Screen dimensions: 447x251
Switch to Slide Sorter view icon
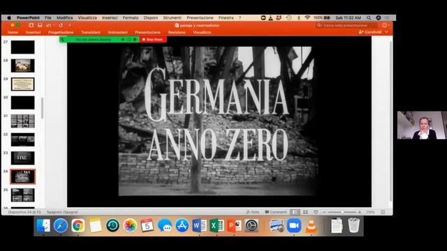coord(305,212)
